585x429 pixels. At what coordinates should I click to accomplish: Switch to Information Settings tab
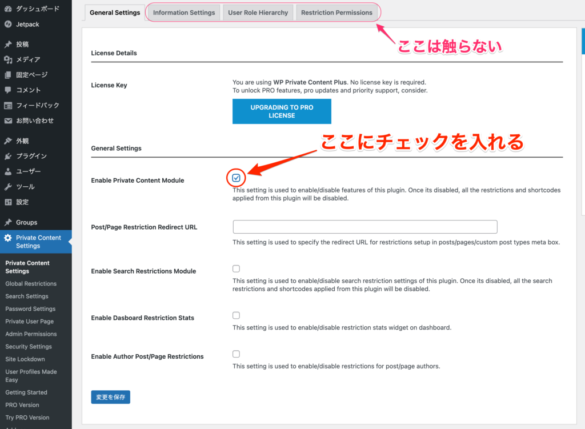[x=184, y=13]
